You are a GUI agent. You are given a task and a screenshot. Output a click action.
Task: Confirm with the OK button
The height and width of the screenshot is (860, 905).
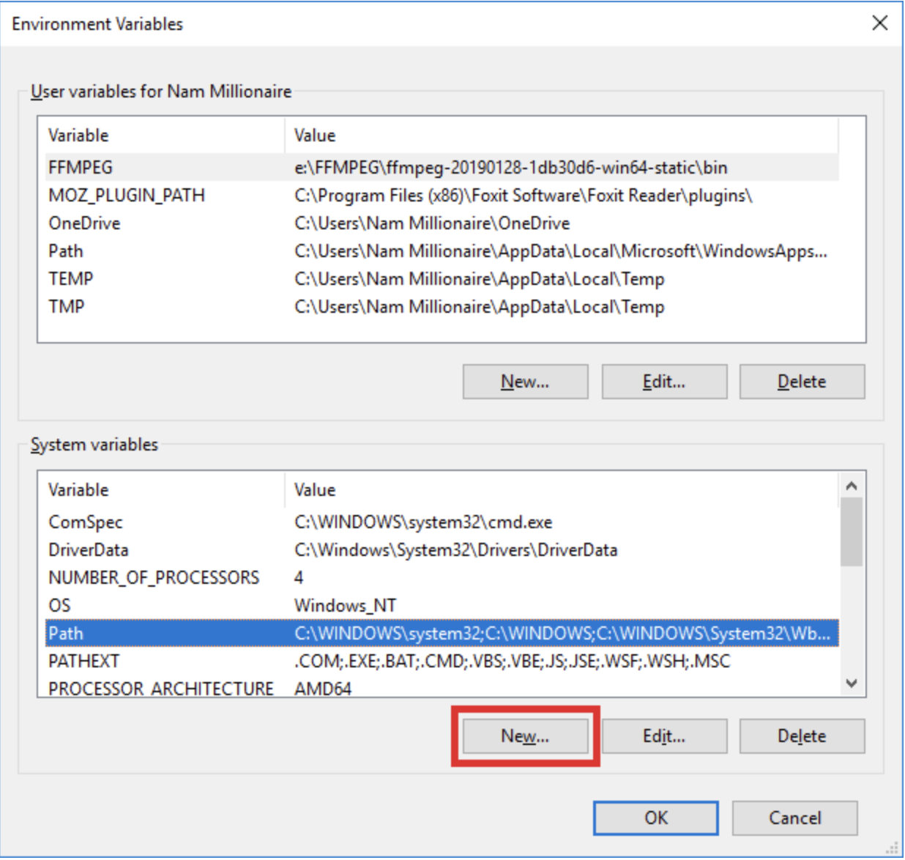click(656, 818)
